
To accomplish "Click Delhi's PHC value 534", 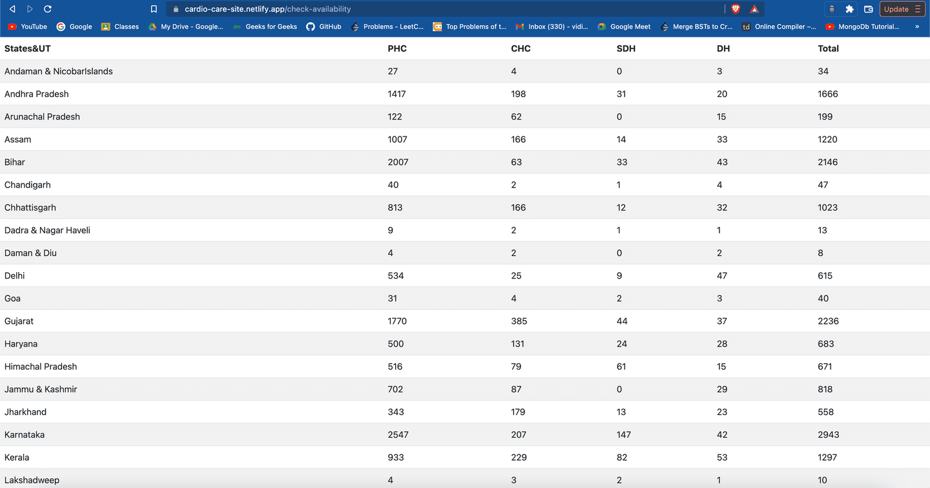I will pos(396,275).
